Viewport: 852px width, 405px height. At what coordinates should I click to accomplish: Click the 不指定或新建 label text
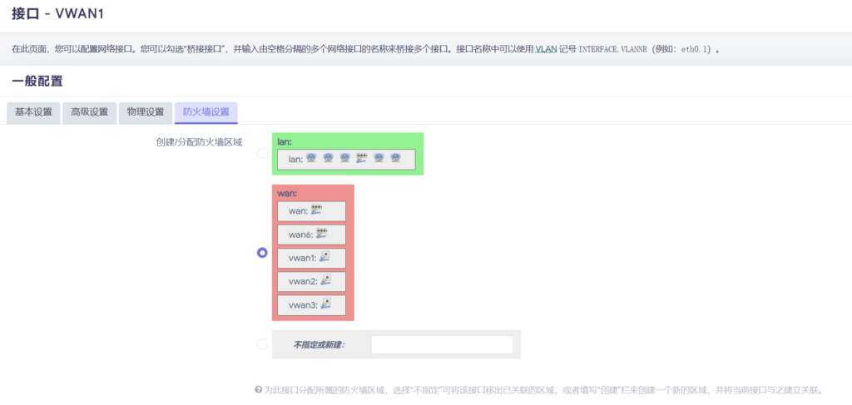pos(319,345)
